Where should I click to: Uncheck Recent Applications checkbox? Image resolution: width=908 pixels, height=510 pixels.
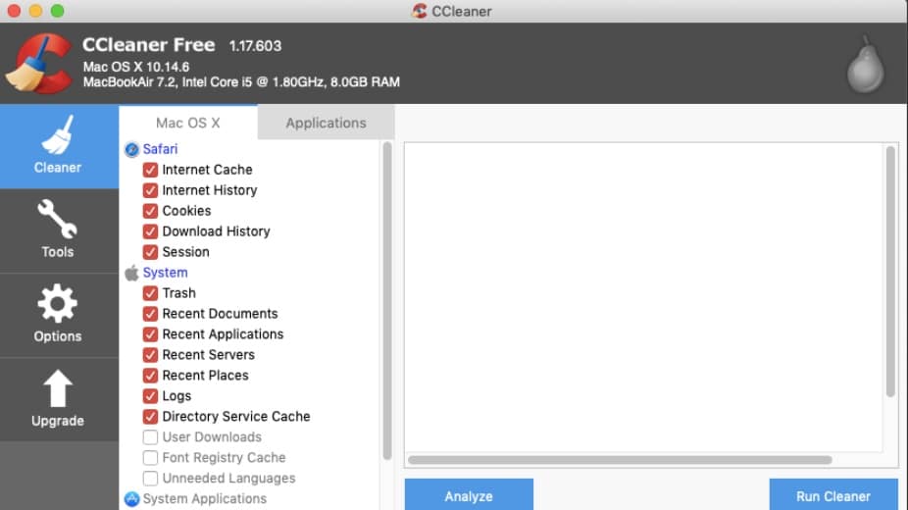point(150,334)
